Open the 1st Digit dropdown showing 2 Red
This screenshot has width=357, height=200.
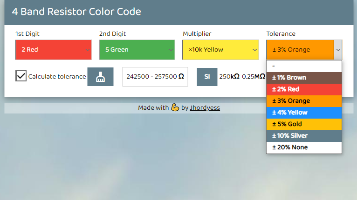54,50
